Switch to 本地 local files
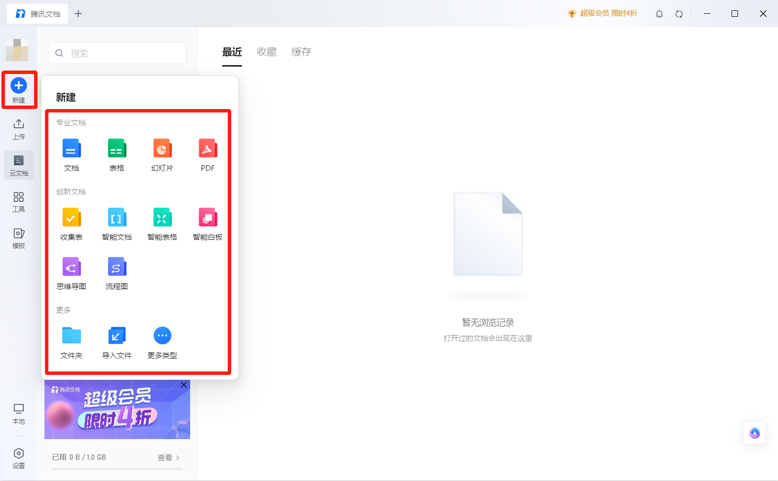Image resolution: width=778 pixels, height=481 pixels. [19, 414]
